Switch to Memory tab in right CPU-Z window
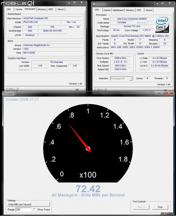This screenshot has width=176, height=216. pyautogui.click(x=130, y=10)
